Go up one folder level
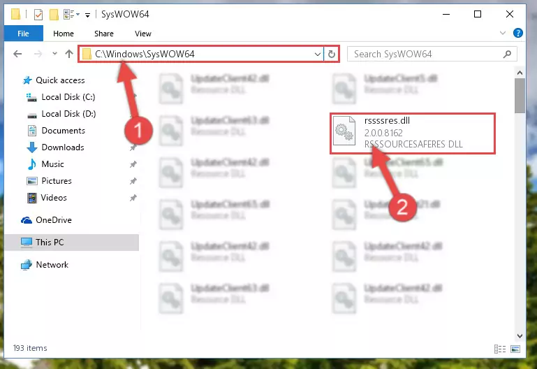Viewport: 537px width, 369px height. coord(69,54)
